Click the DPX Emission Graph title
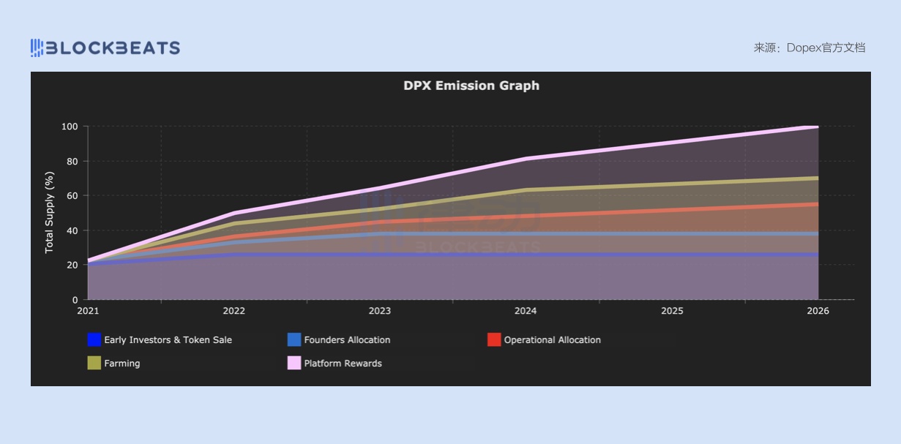 [x=471, y=86]
